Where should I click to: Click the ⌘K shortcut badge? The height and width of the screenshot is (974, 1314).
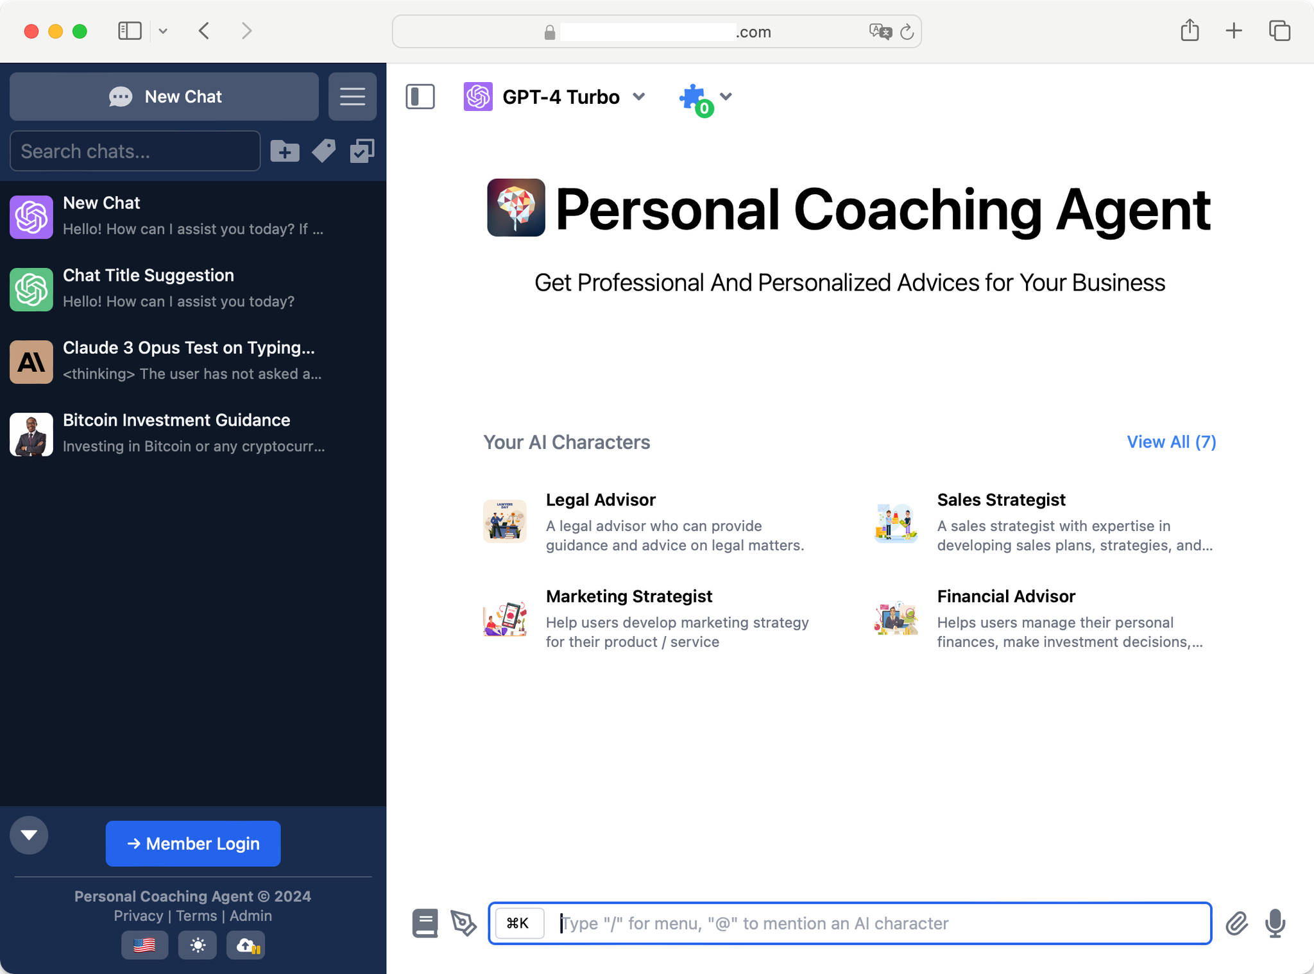(519, 923)
